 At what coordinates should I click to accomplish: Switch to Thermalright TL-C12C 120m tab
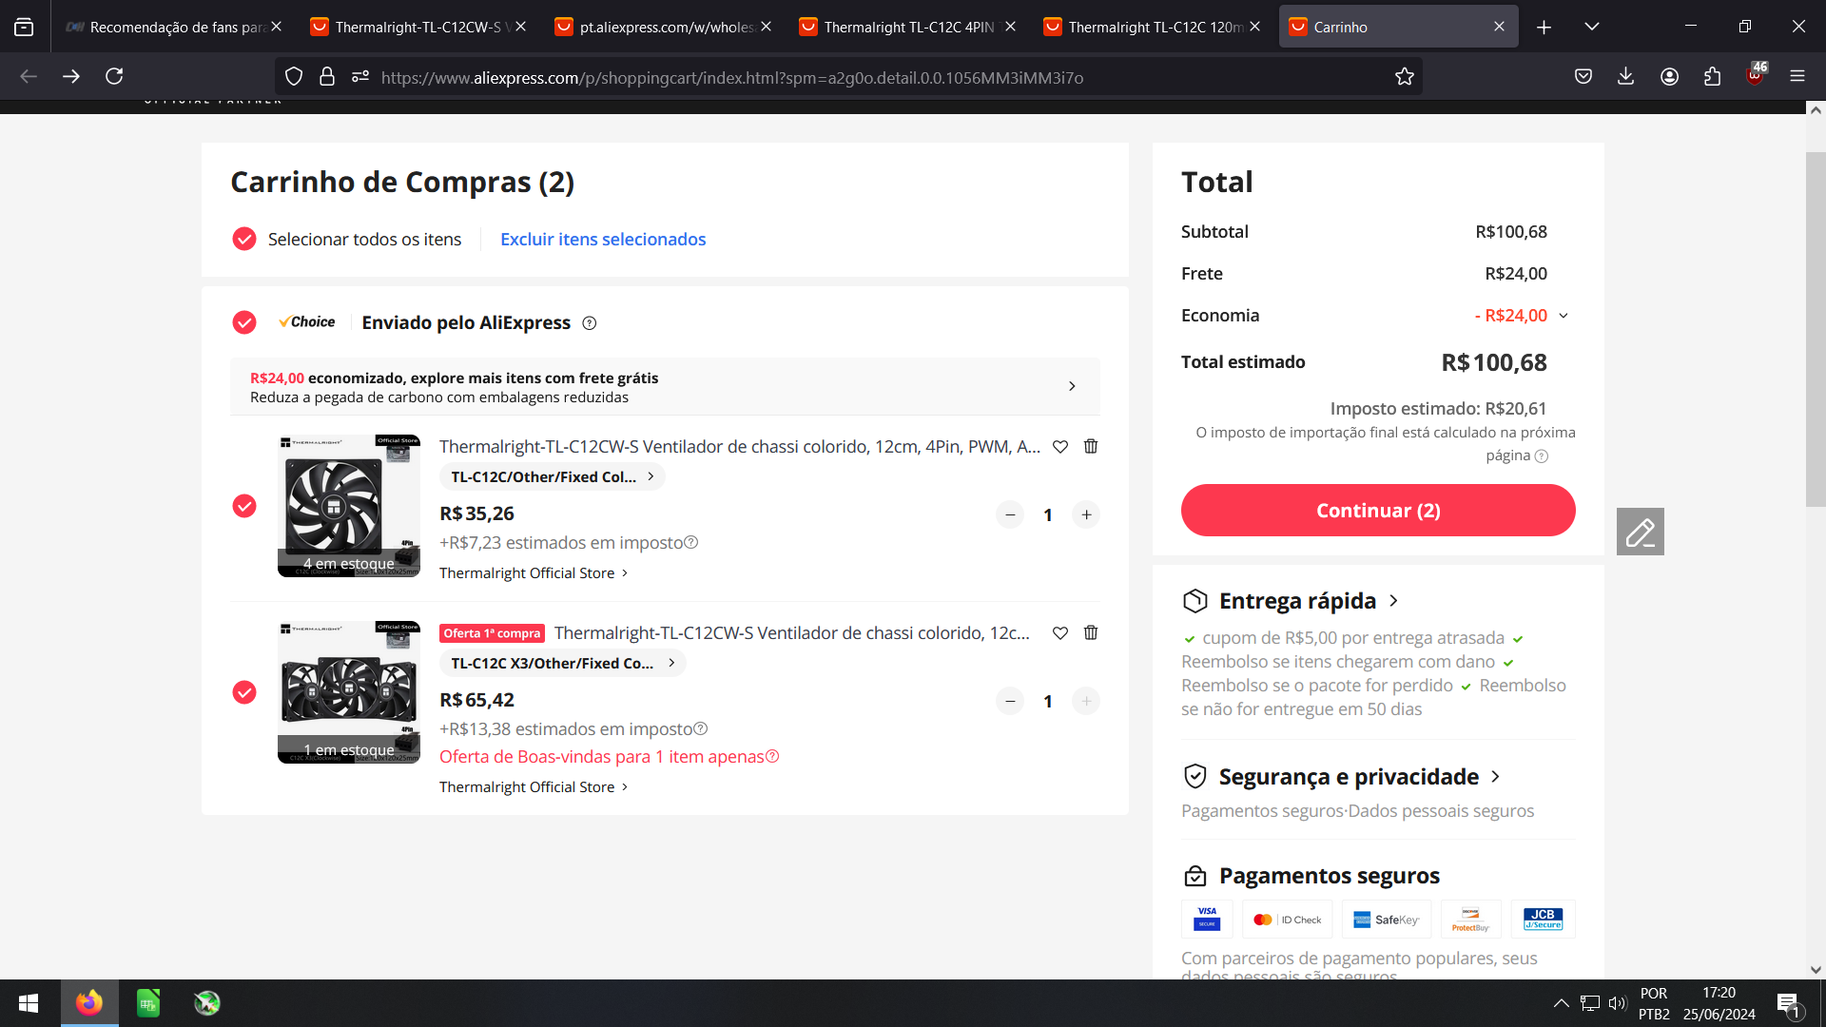[1150, 27]
